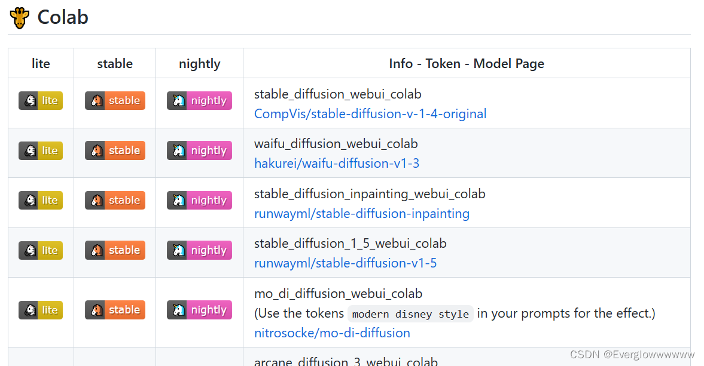Open lite badge for stable_diffusion_webui_colab
704x366 pixels.
pyautogui.click(x=41, y=101)
